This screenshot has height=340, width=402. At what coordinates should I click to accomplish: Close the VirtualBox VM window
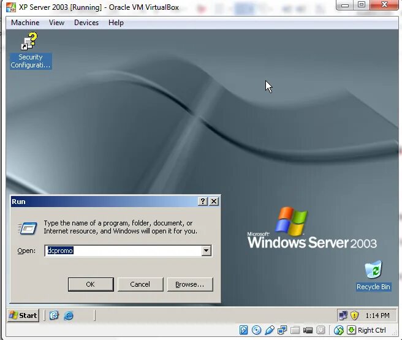click(384, 5)
